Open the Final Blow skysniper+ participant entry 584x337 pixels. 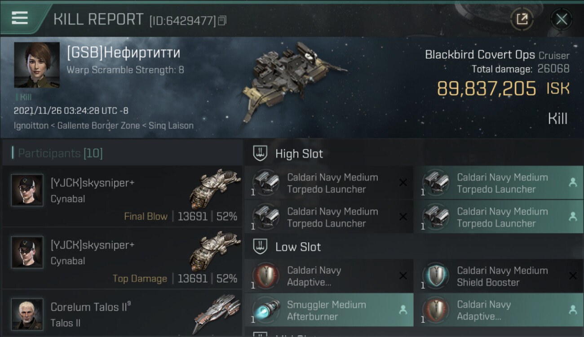(x=122, y=196)
